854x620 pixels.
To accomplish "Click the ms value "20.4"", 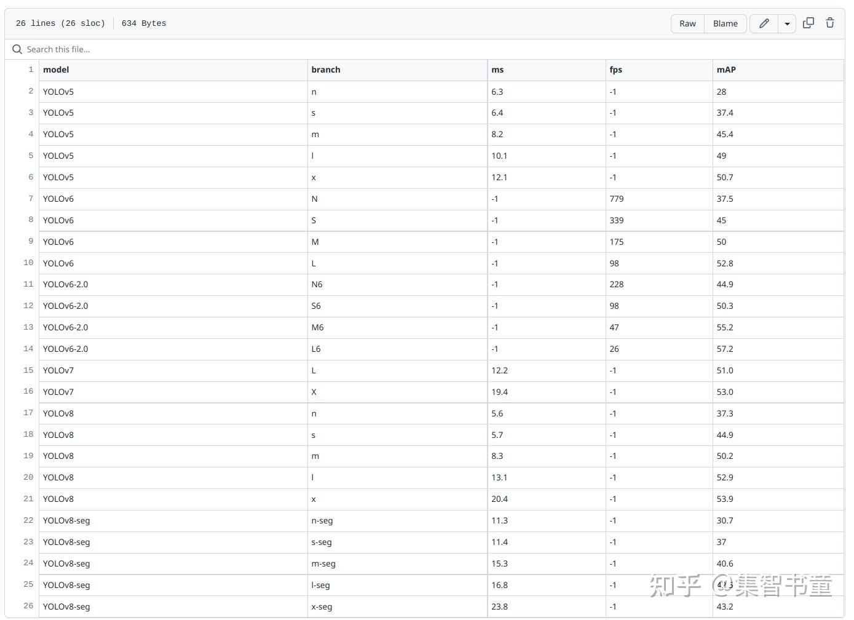I will click(x=499, y=499).
